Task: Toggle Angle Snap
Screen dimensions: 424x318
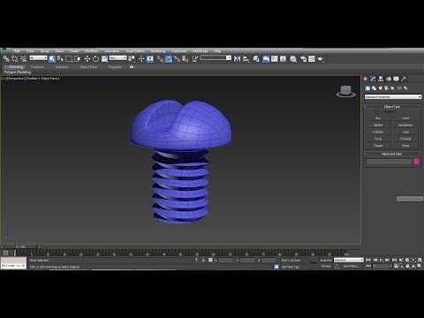Action: point(169,59)
